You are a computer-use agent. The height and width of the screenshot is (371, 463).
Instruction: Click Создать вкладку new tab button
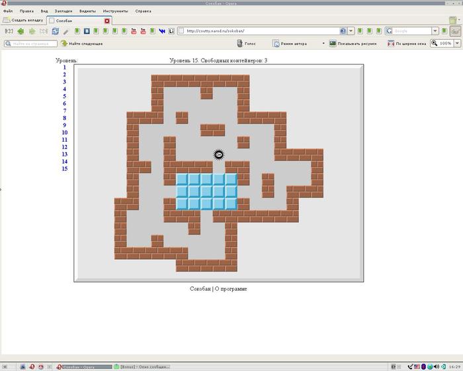click(23, 20)
